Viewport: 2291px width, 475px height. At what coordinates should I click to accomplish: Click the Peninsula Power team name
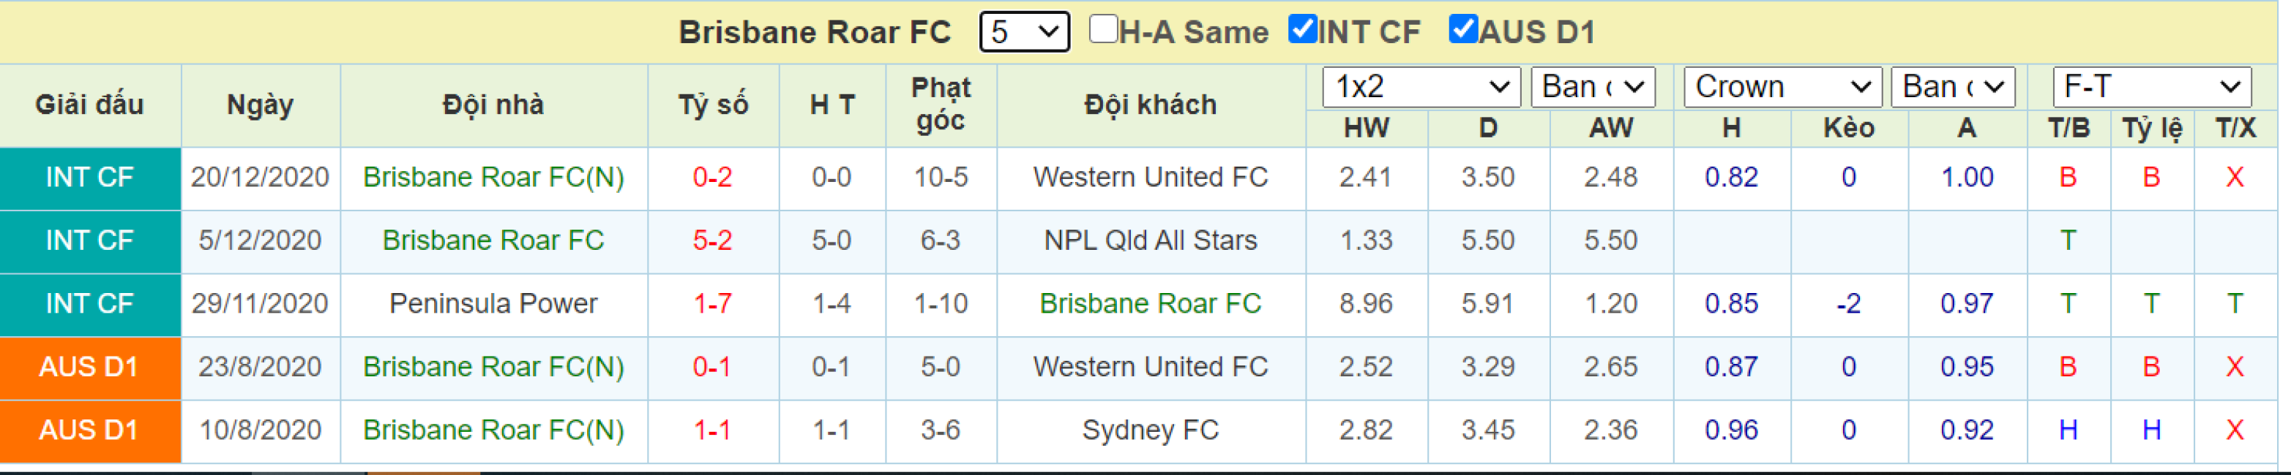pos(493,304)
